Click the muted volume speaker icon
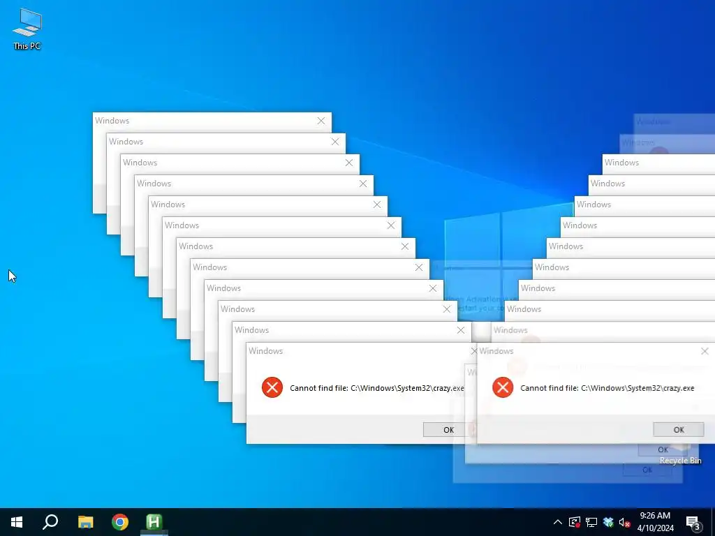The height and width of the screenshot is (536, 715). coord(625,522)
